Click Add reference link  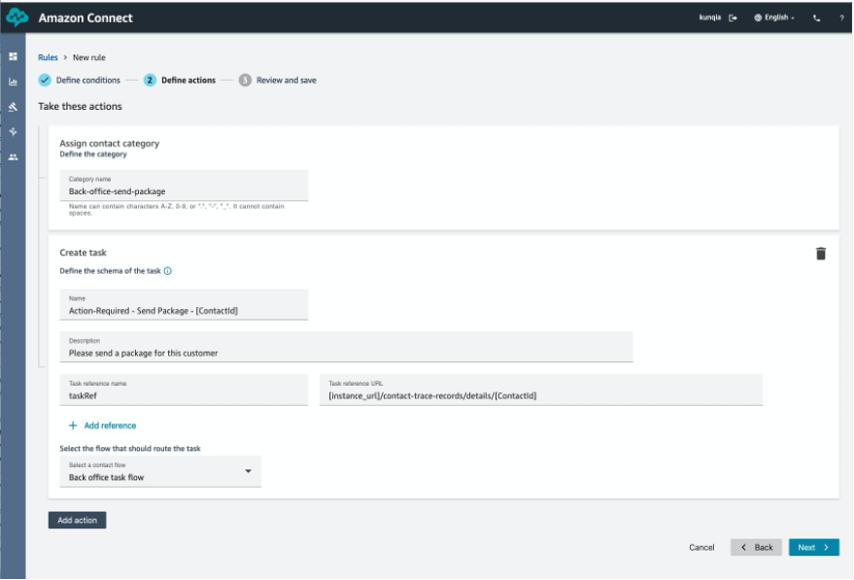[x=110, y=426]
